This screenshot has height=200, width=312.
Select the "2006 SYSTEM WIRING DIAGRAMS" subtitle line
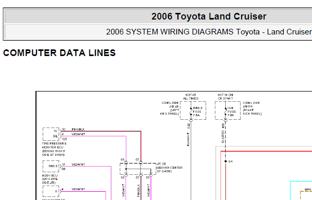(x=209, y=32)
